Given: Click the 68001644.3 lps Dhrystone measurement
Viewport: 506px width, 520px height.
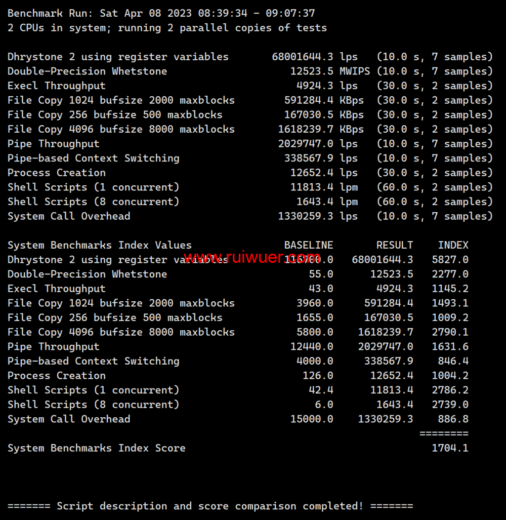Looking at the screenshot, I should pyautogui.click(x=314, y=57).
